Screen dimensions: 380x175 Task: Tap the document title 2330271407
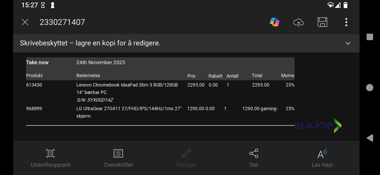(x=62, y=23)
